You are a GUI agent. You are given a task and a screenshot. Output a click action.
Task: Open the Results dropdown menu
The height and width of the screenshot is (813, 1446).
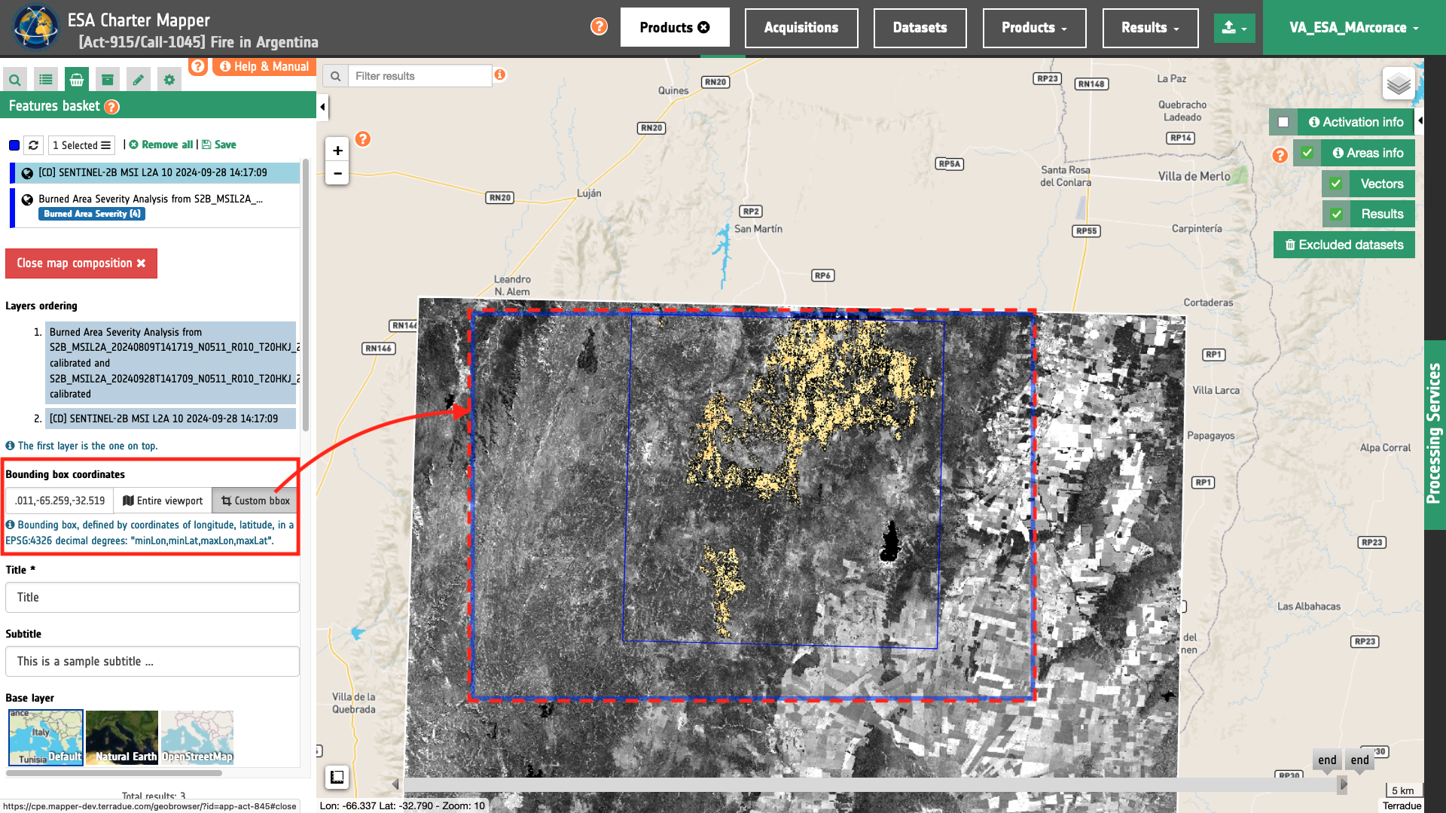click(x=1150, y=28)
